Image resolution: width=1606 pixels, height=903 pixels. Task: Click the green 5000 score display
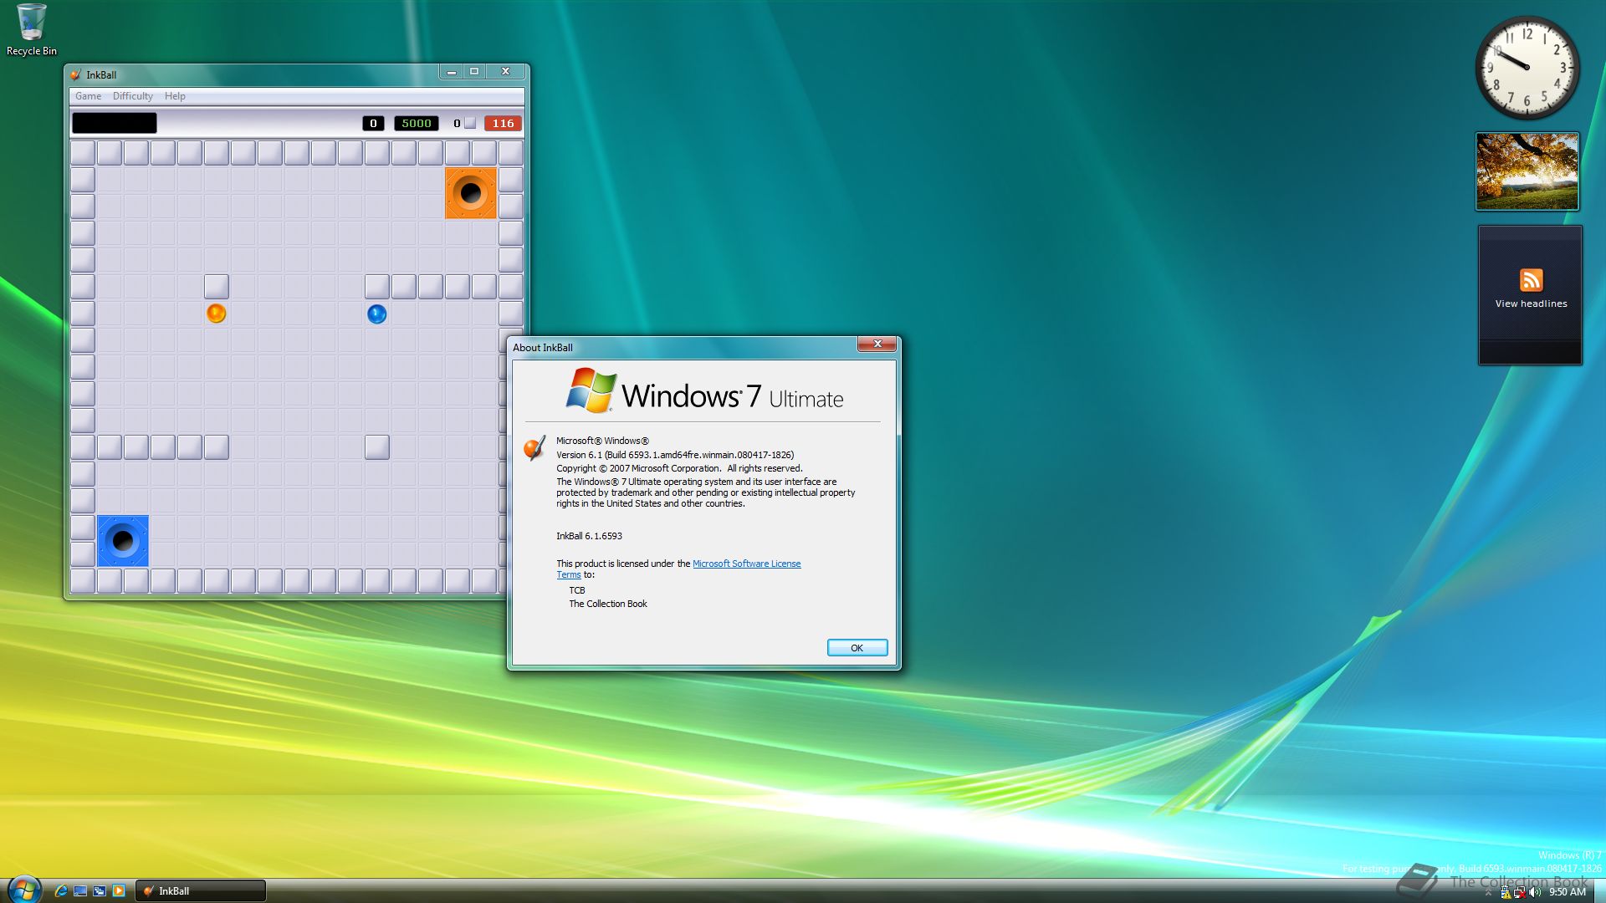[x=417, y=123]
